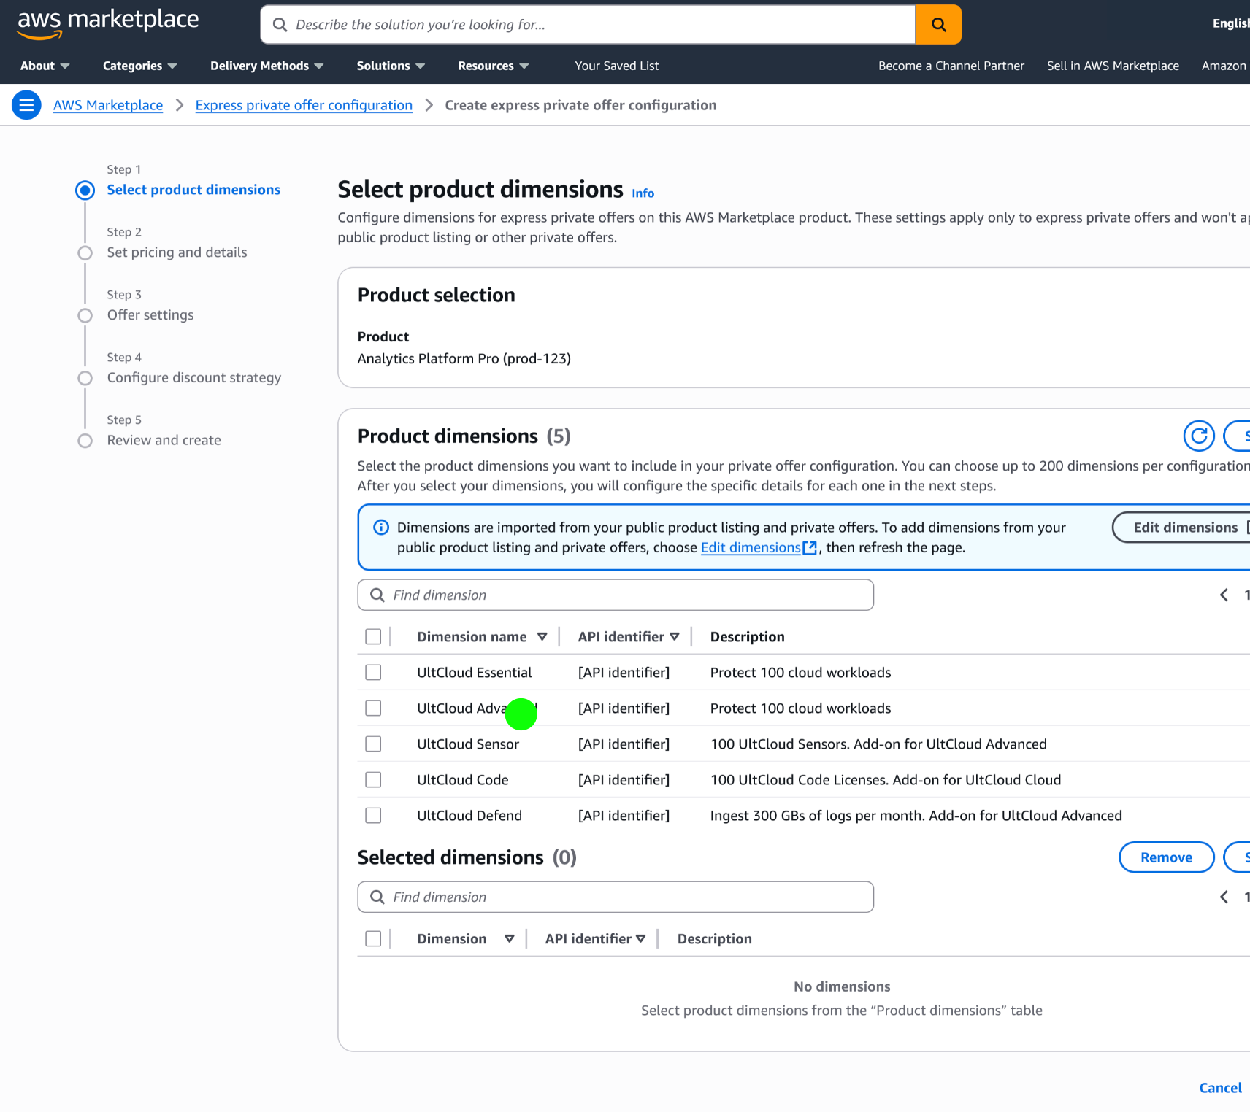Click the Remove button
This screenshot has width=1250, height=1112.
point(1166,857)
